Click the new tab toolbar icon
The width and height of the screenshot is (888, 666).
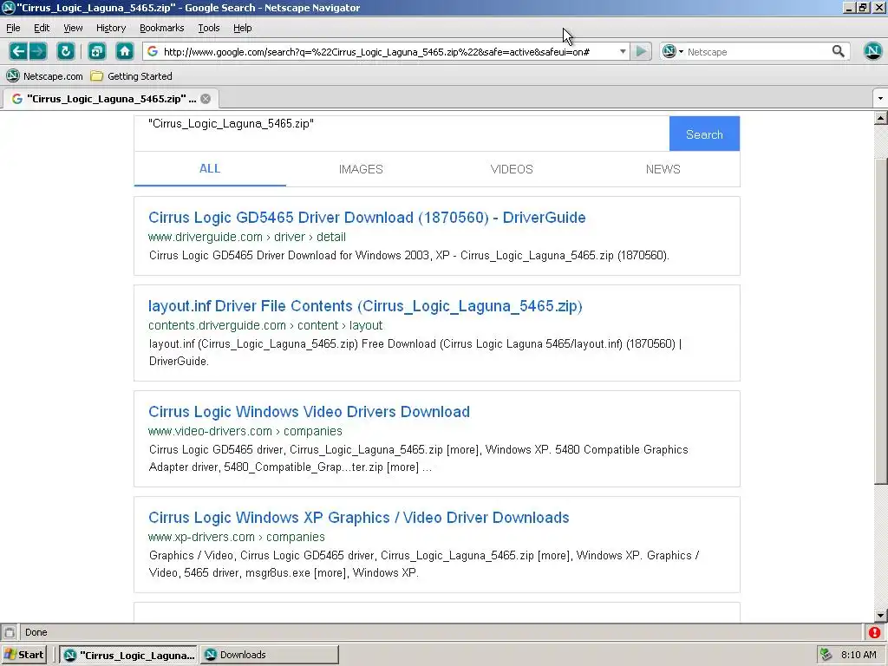tap(97, 51)
